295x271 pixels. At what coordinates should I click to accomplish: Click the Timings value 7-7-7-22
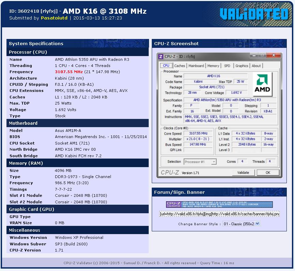pyautogui.click(x=63, y=189)
